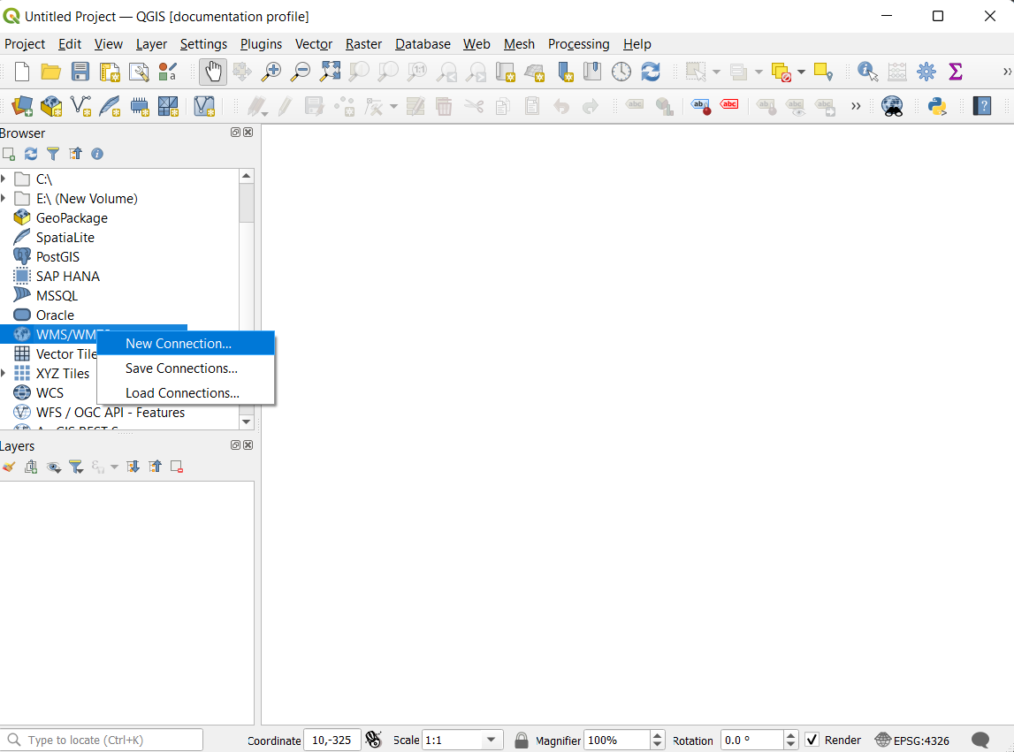The image size is (1014, 752).
Task: Open the Data Source Manager
Action: (x=19, y=106)
